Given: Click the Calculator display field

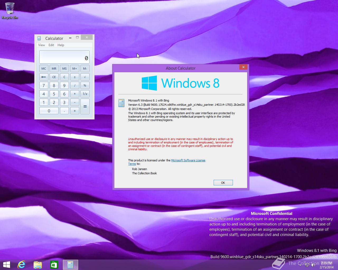Looking at the screenshot, I should click(64, 57).
